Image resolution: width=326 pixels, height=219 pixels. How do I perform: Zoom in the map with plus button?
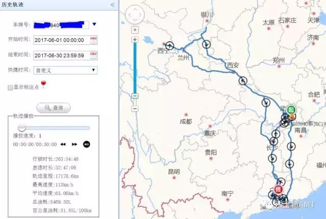(x=135, y=40)
